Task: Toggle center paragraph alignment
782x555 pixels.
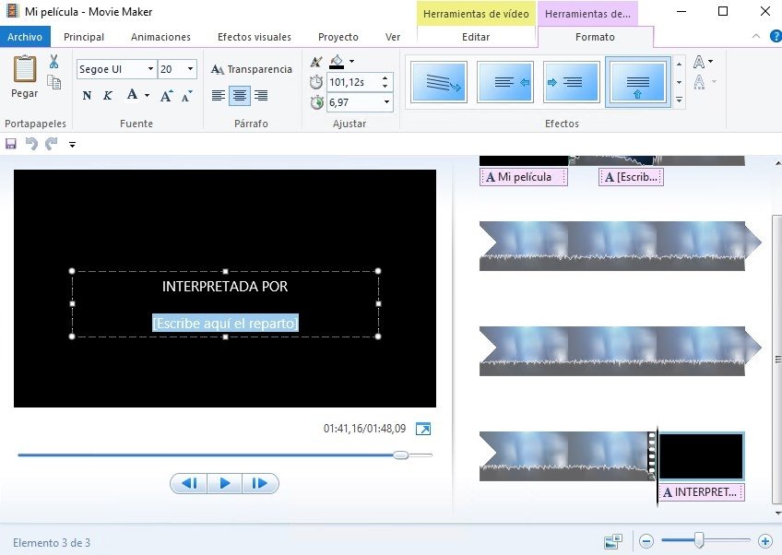Action: [240, 95]
